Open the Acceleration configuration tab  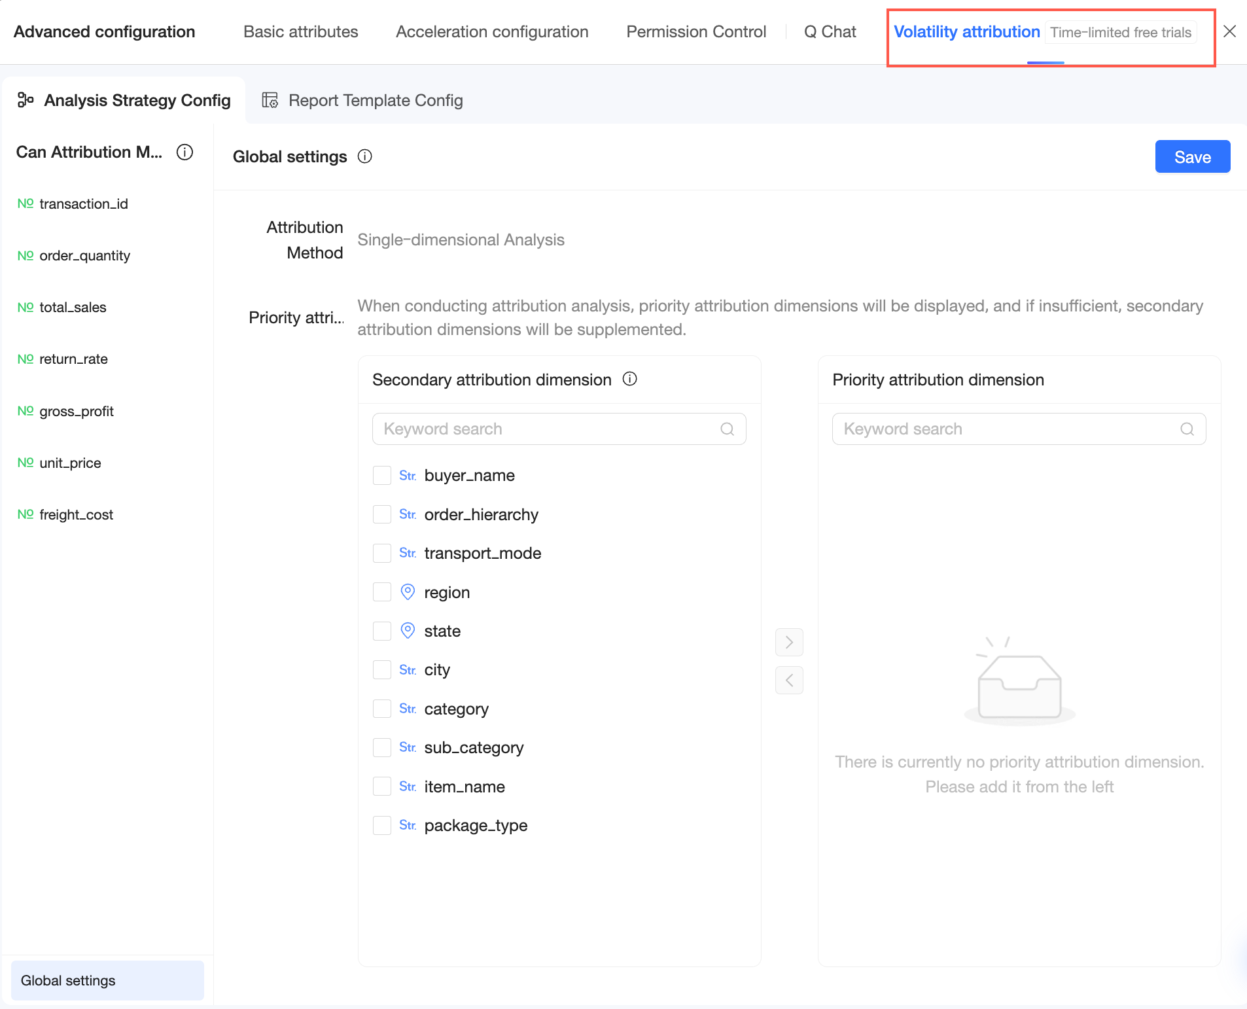[492, 32]
